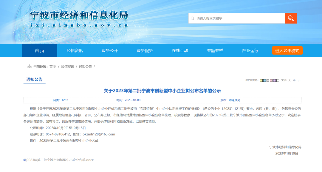Open the 经信资讯 menu
The width and height of the screenshot is (322, 172).
click(74, 50)
